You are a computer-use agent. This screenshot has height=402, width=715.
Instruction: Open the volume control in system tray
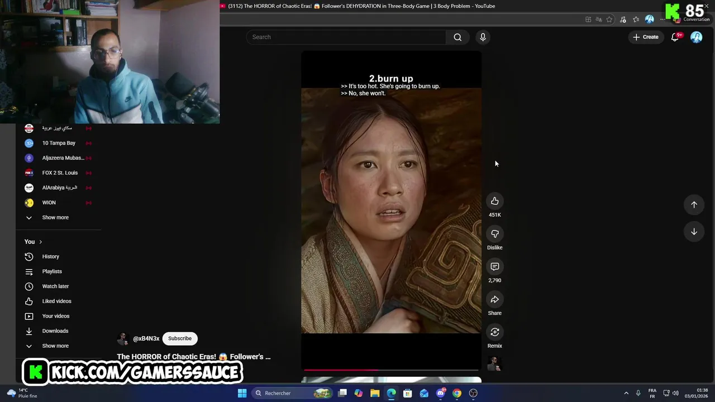675,393
